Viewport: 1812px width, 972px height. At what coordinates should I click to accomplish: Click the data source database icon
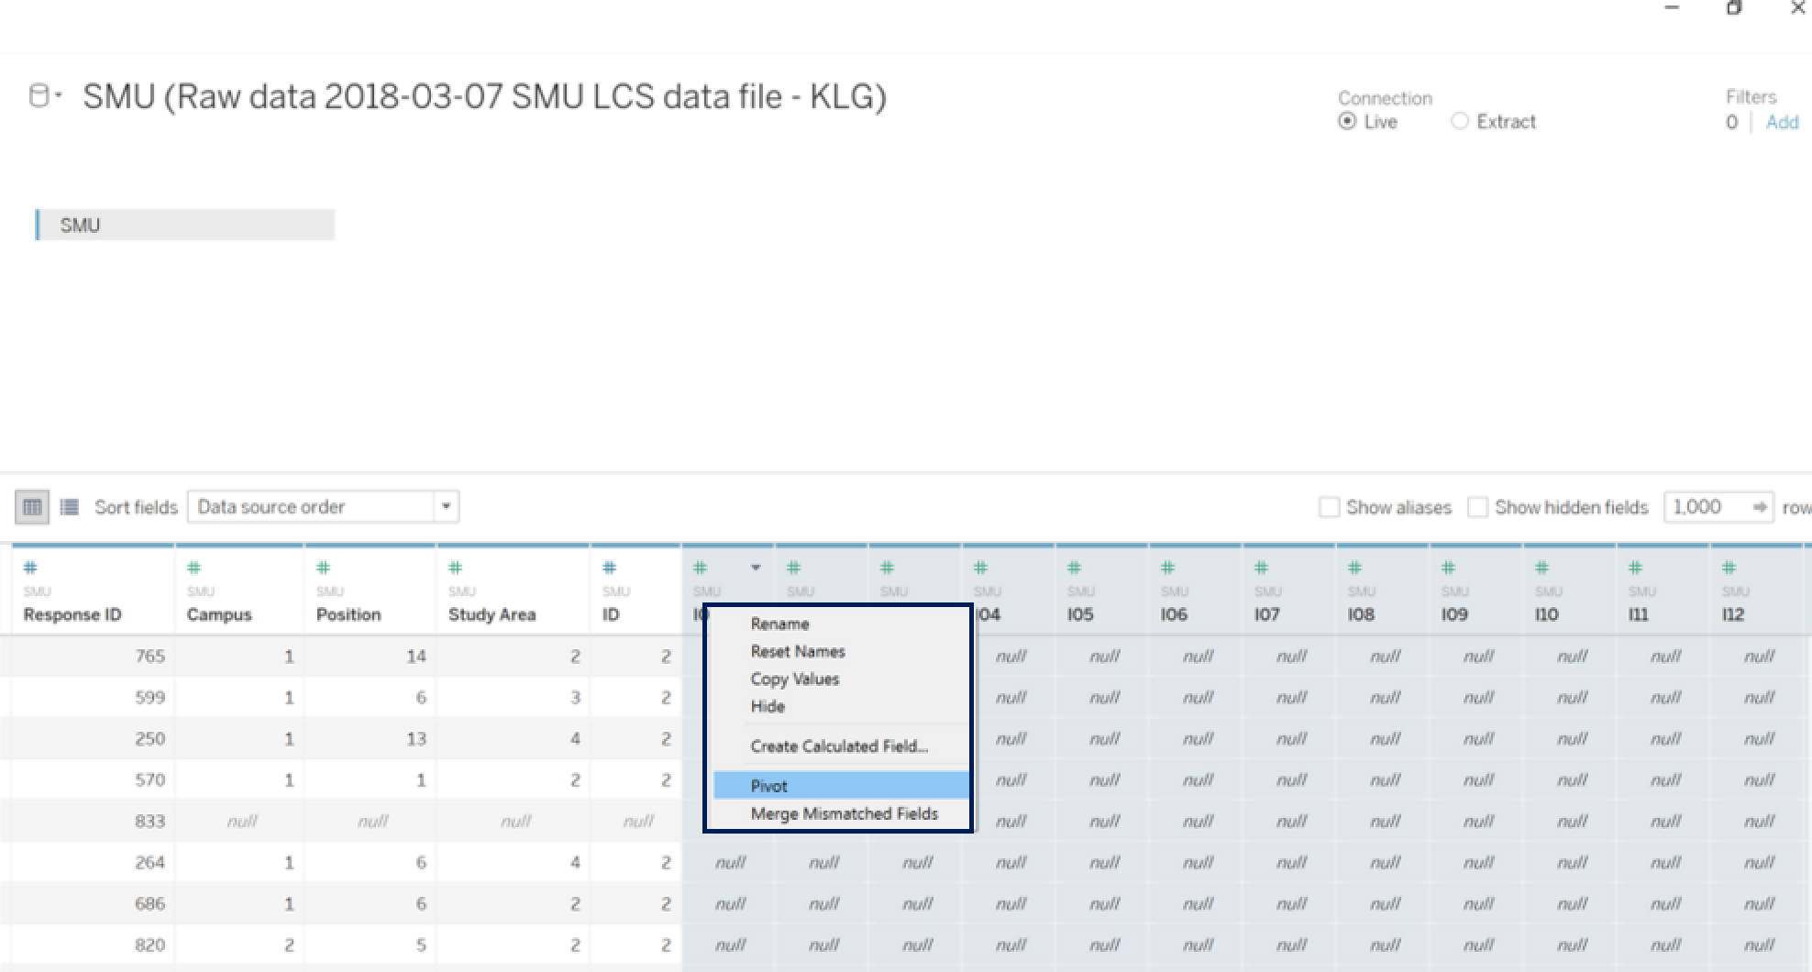39,96
